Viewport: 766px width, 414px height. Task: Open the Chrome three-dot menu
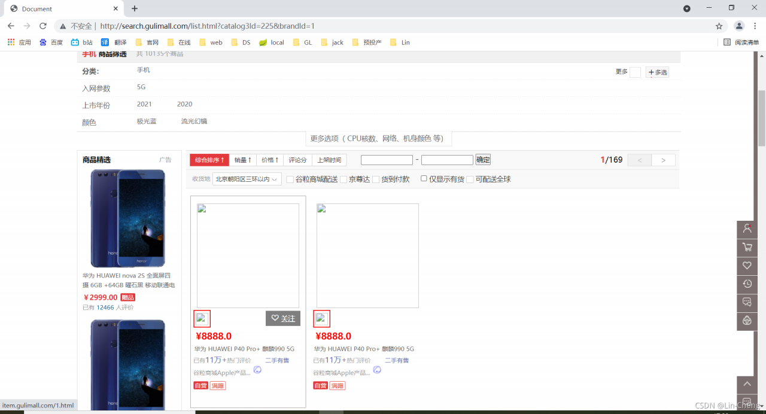pyautogui.click(x=755, y=26)
